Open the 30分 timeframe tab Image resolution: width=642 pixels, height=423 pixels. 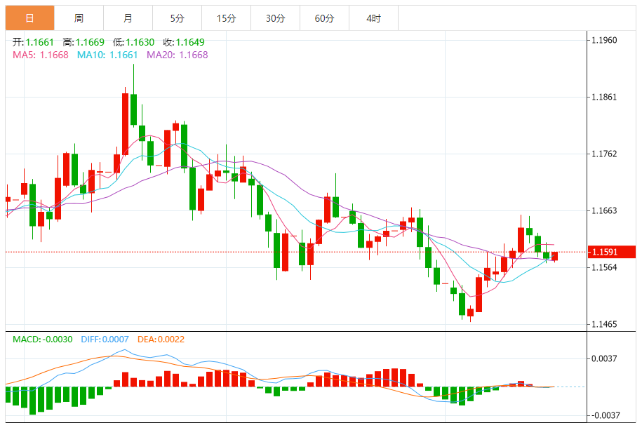click(x=276, y=18)
